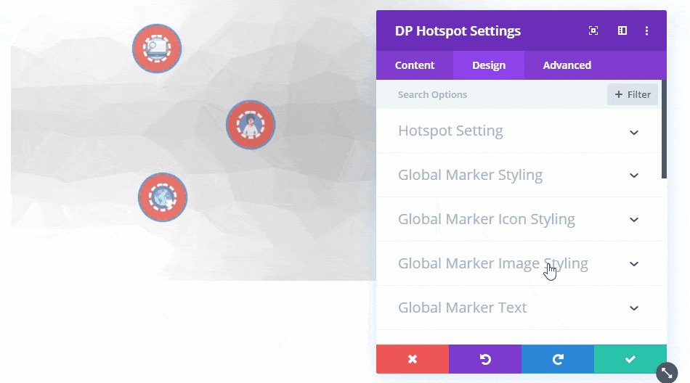The height and width of the screenshot is (383, 690).
Task: Click the purple undo button
Action: [485, 359]
